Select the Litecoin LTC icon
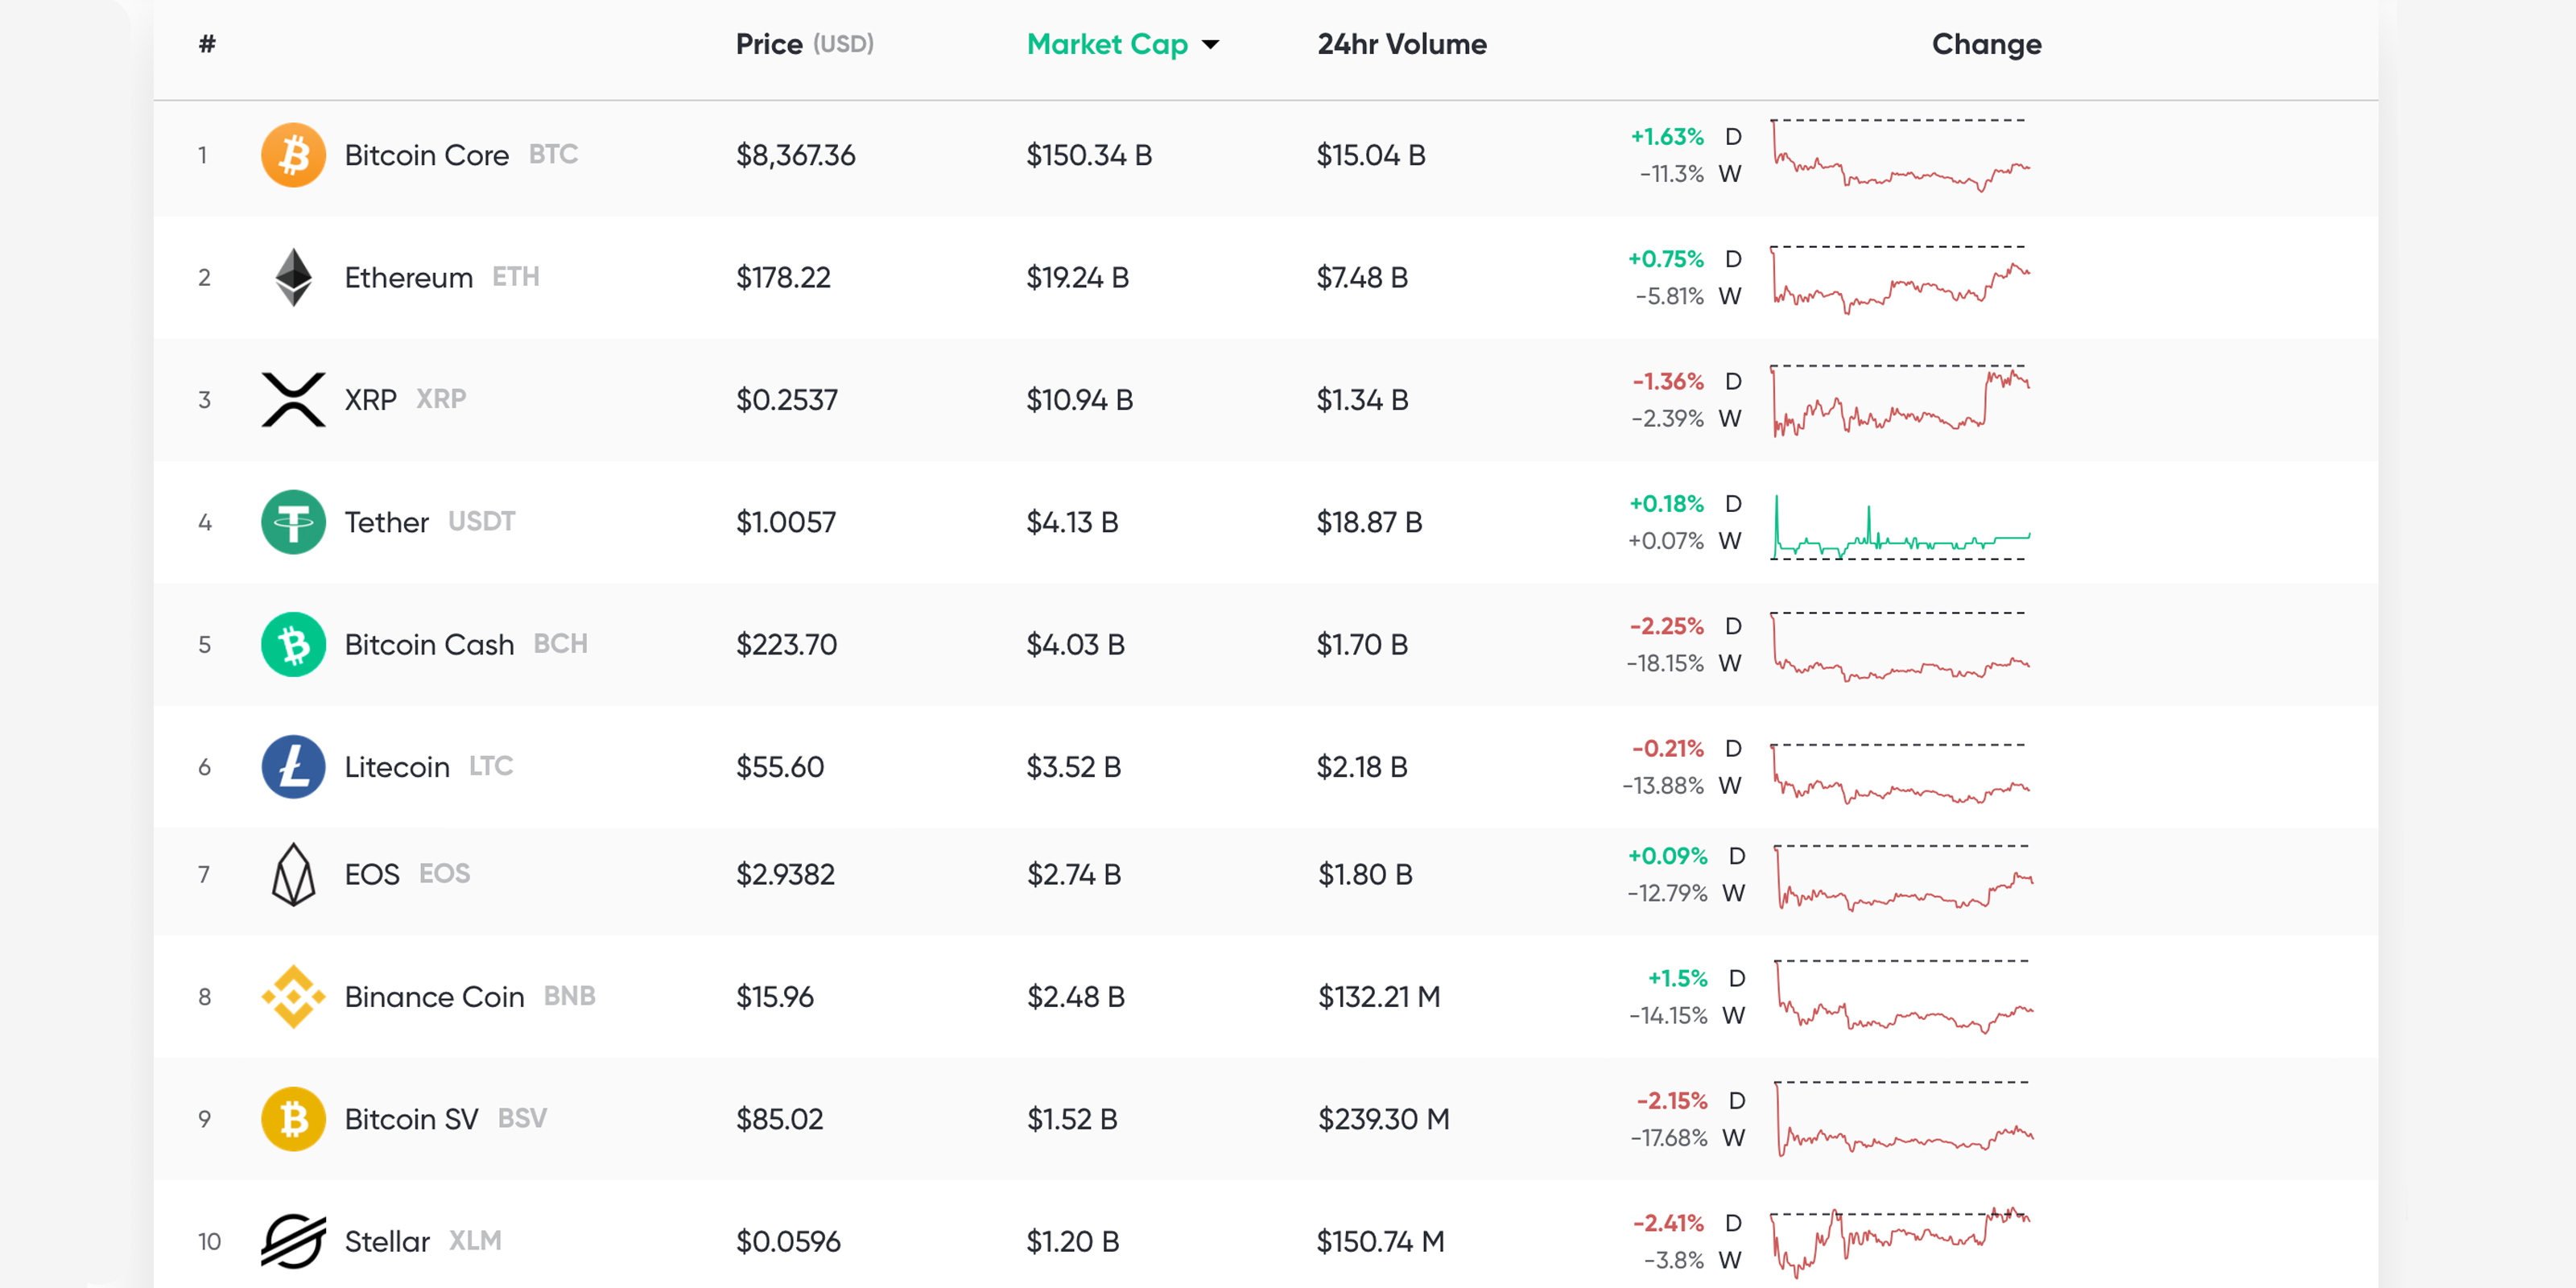This screenshot has height=1288, width=2576. [x=292, y=766]
